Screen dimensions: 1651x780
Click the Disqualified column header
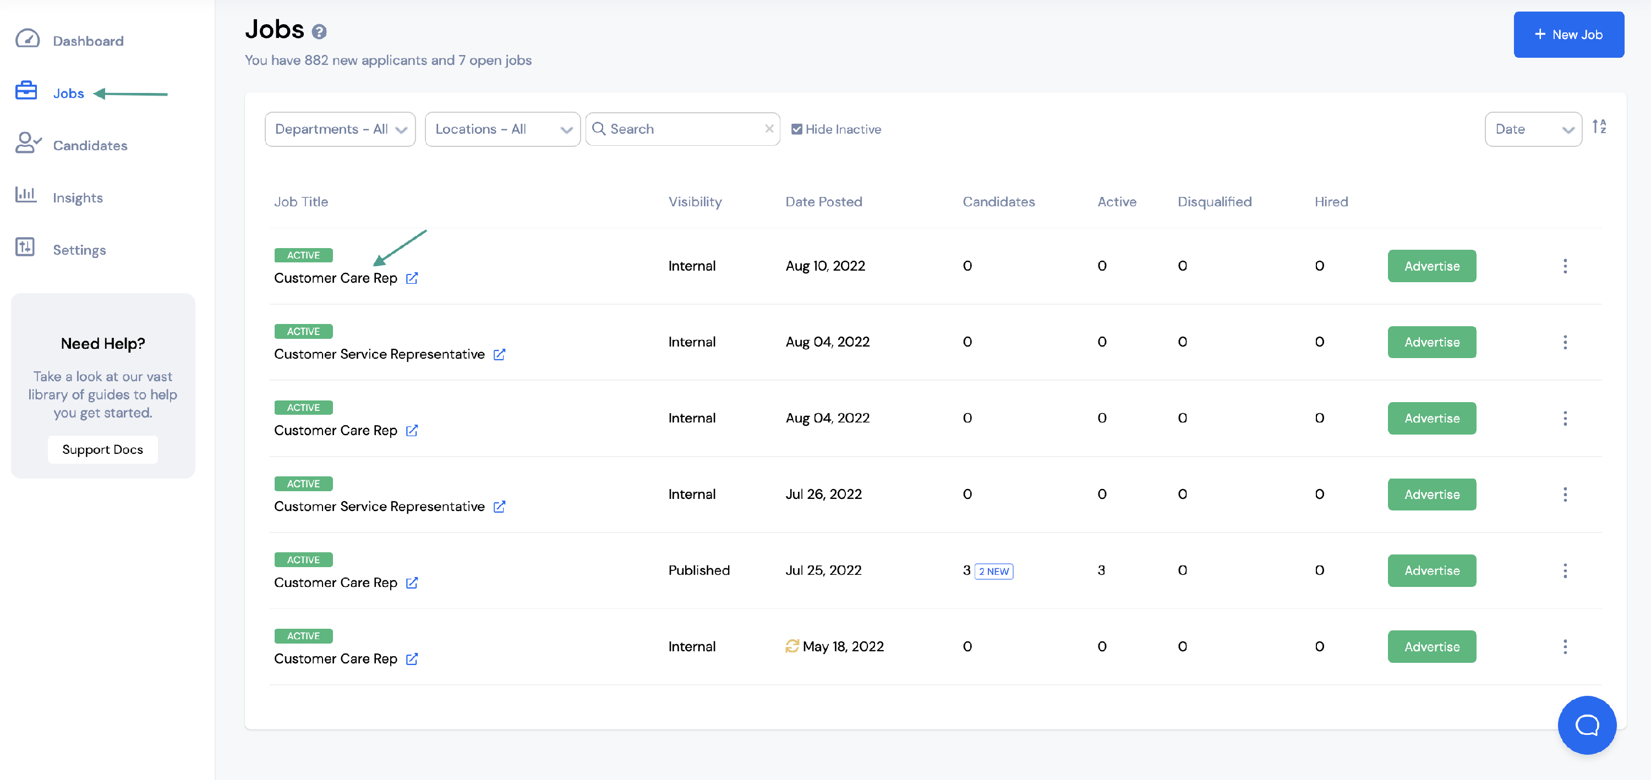click(1215, 202)
